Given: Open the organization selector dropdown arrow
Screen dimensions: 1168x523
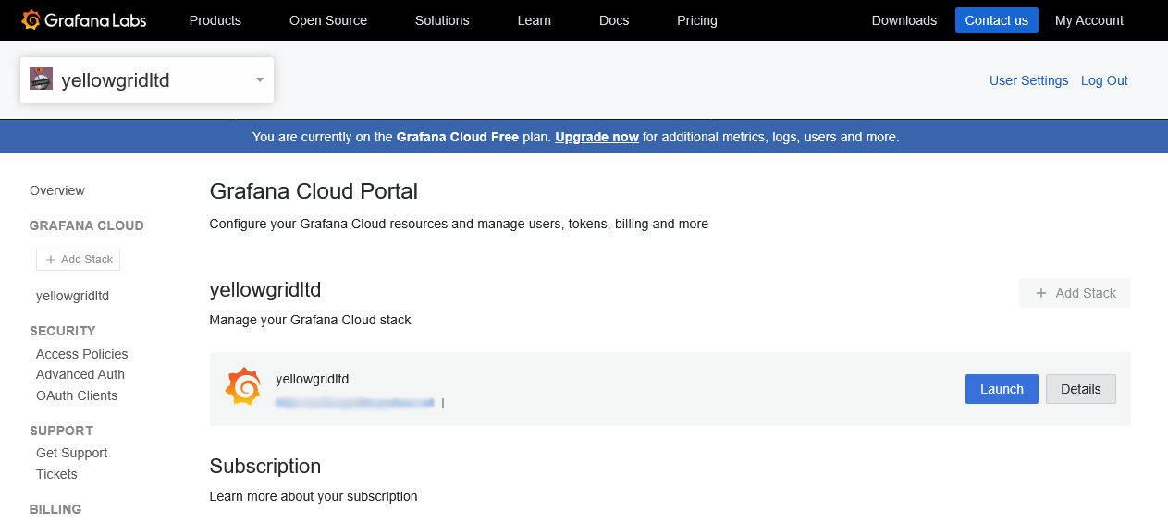Looking at the screenshot, I should point(260,80).
